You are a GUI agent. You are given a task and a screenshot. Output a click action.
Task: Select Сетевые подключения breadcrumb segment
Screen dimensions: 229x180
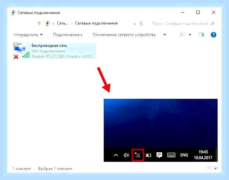(x=96, y=23)
